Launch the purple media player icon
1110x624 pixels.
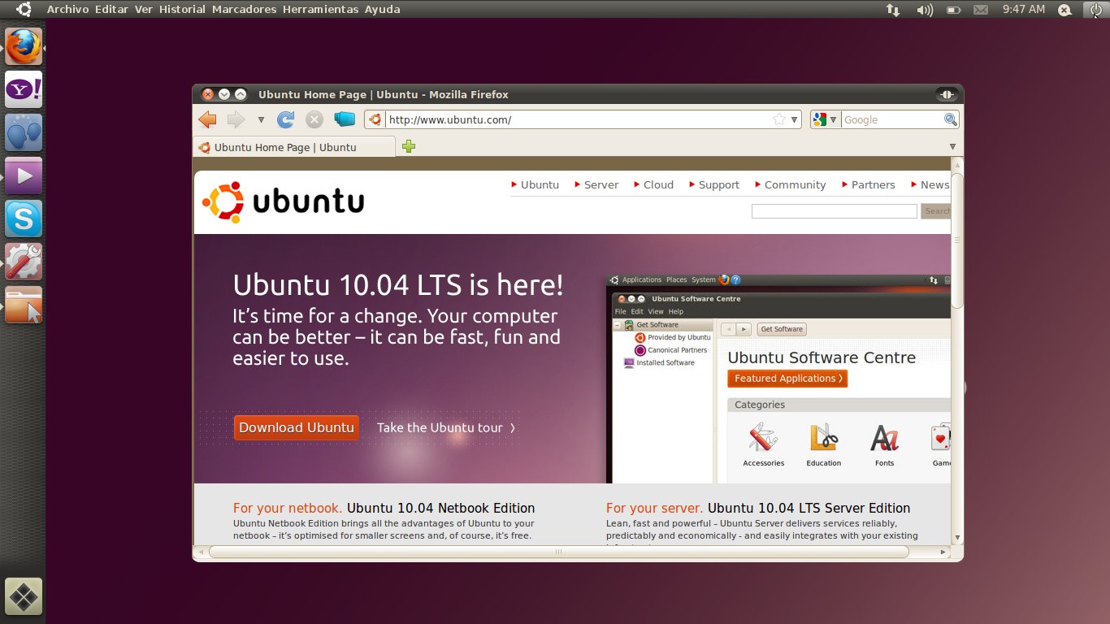[24, 175]
